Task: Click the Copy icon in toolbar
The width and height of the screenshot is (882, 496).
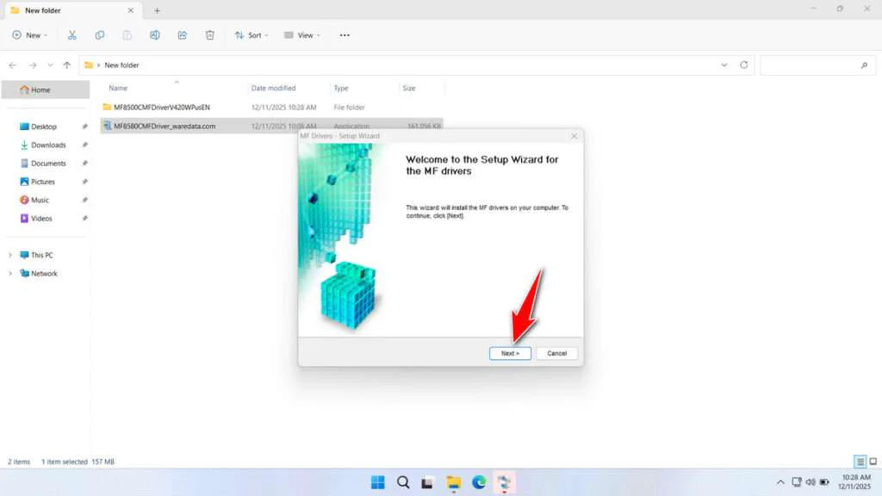Action: pyautogui.click(x=100, y=35)
